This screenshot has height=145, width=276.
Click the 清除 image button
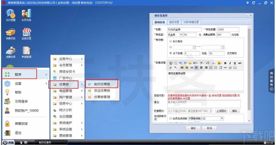(x=235, y=111)
